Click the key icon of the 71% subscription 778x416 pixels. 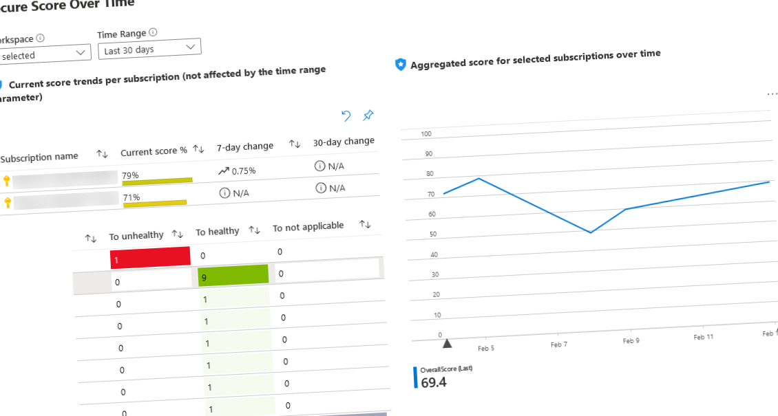point(8,202)
